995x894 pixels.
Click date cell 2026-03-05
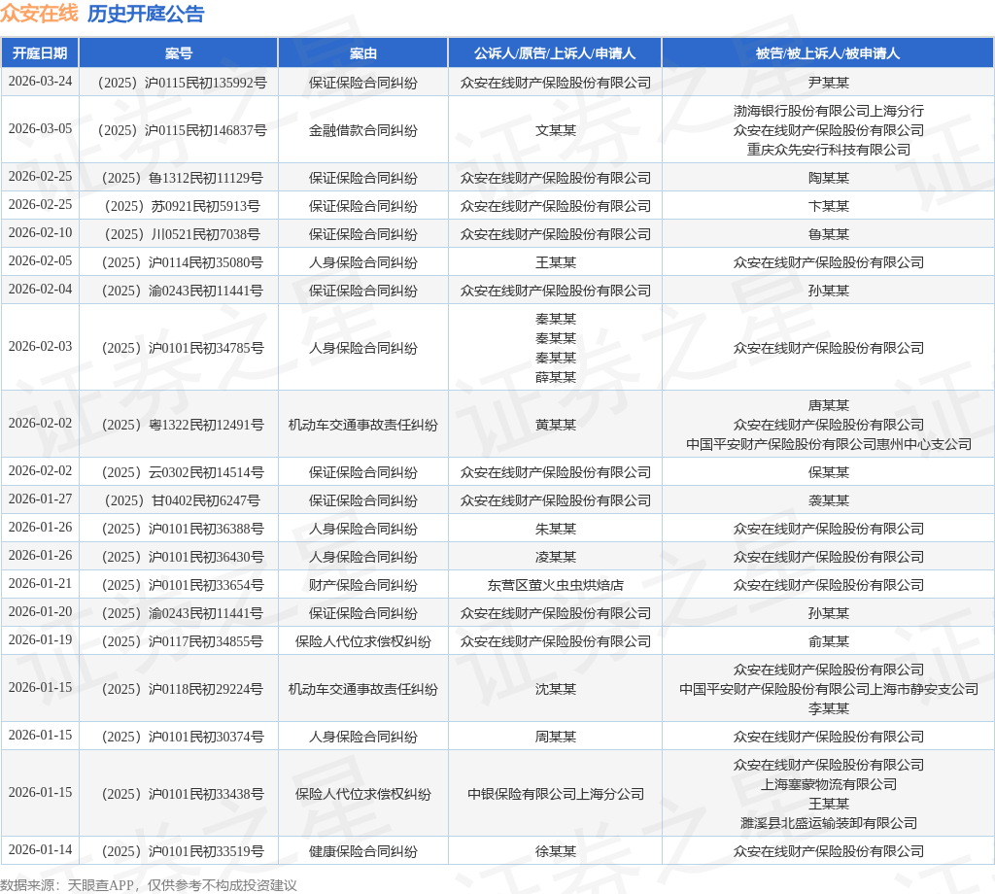click(40, 129)
